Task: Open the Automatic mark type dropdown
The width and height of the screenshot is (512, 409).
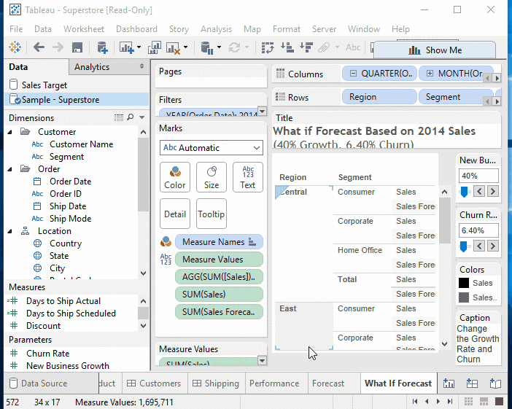Action: coord(212,148)
